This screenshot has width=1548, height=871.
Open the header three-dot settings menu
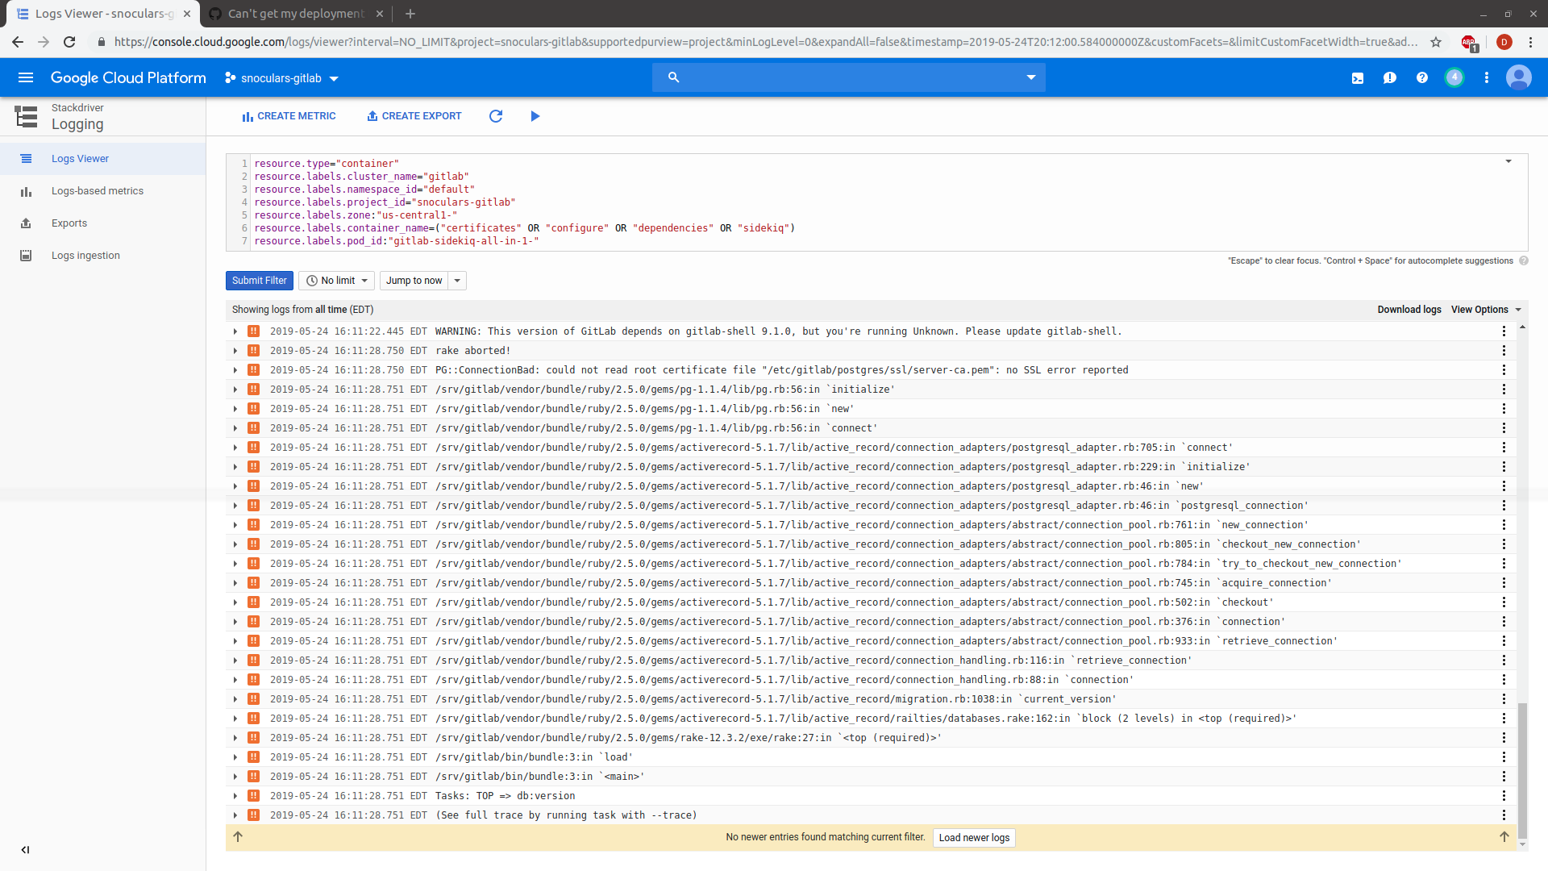coord(1487,78)
